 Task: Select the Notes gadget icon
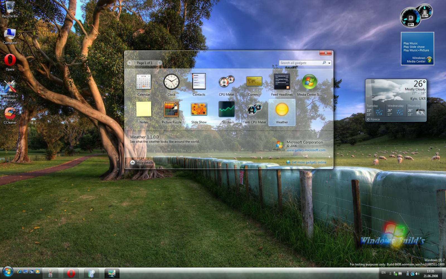click(144, 109)
